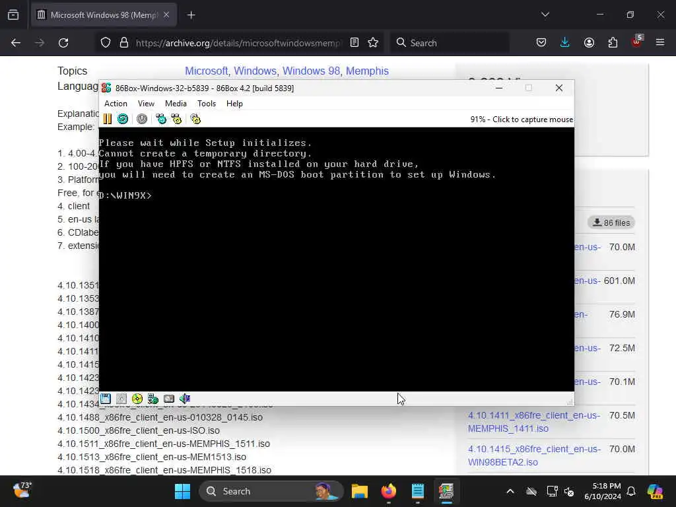Open Firefox from taskbar

coord(389,491)
